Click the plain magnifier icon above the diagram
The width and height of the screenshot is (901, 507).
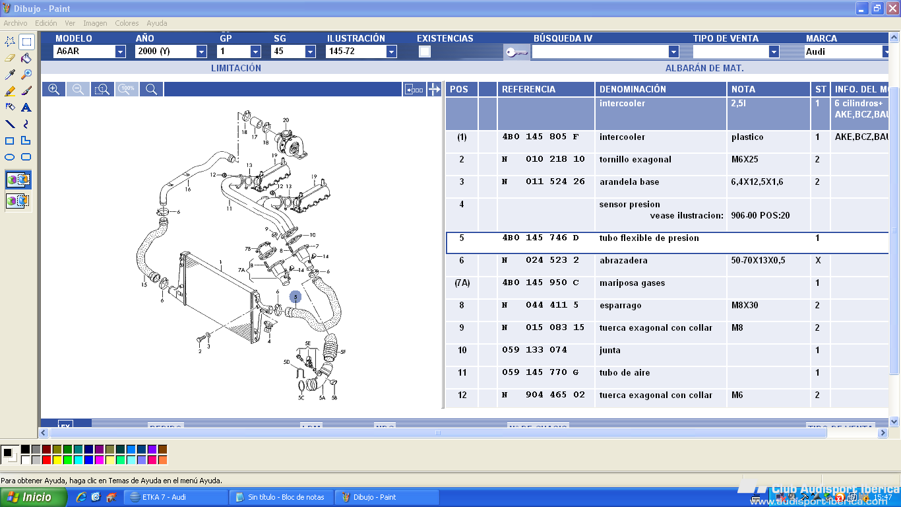[151, 89]
